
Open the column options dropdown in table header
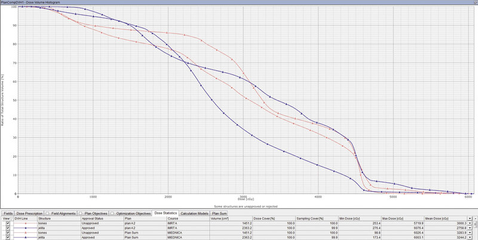click(470, 219)
